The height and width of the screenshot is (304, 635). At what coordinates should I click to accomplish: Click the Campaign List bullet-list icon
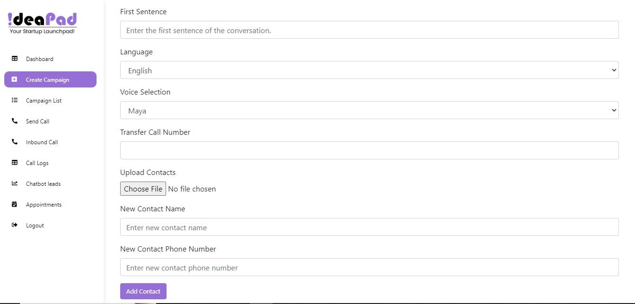15,100
